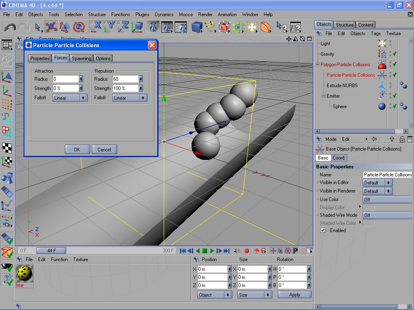
Task: Open Texture menu in material manager
Action: [x=80, y=260]
